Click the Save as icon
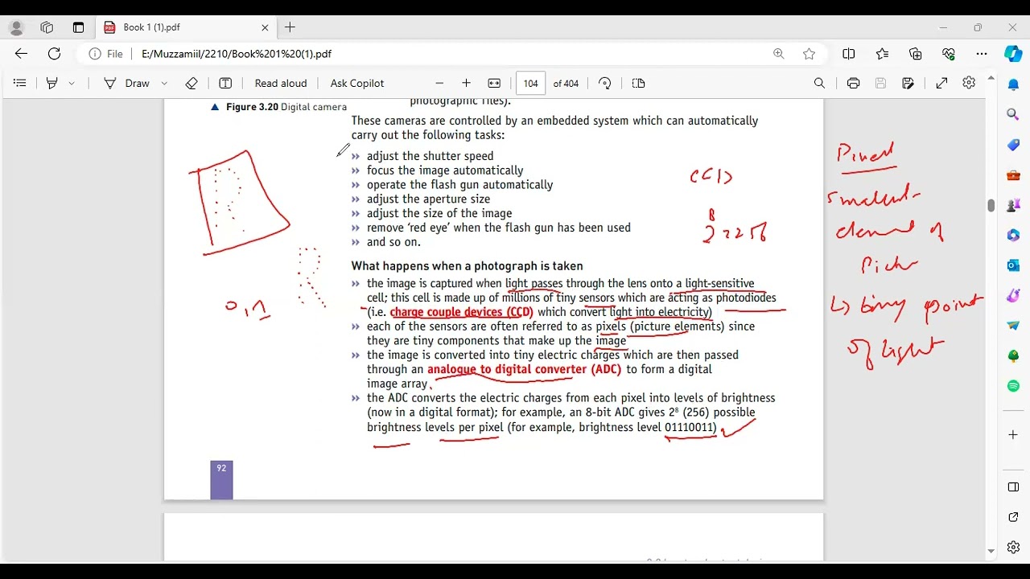Screen dimensions: 1030x579 (x=908, y=83)
